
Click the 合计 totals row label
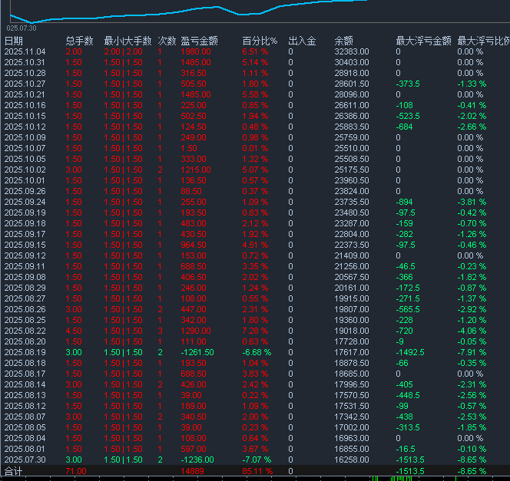14,471
